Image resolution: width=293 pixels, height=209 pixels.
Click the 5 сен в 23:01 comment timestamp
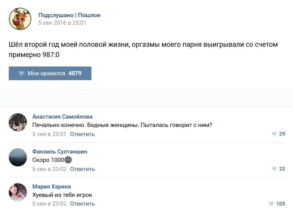click(x=49, y=134)
